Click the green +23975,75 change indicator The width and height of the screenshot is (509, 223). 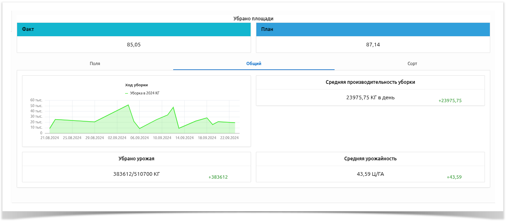(x=450, y=101)
